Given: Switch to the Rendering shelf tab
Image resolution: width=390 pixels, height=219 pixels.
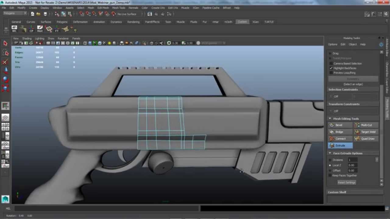Looking at the screenshot, I should (x=133, y=22).
